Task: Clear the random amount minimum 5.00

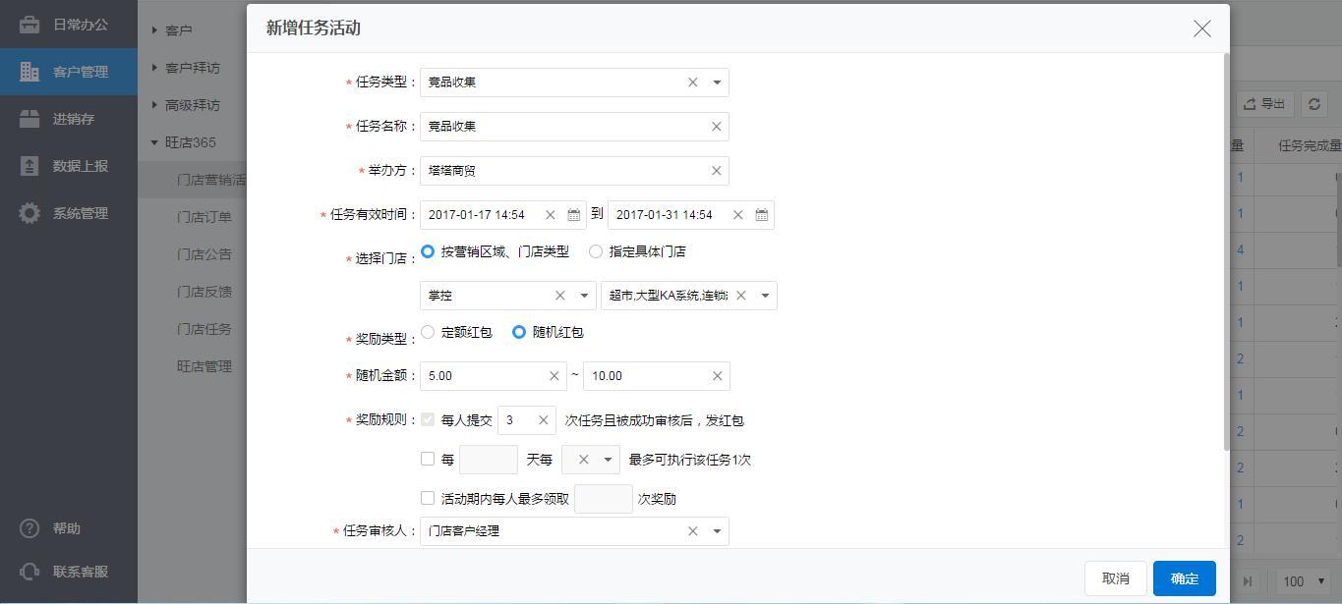Action: point(554,376)
